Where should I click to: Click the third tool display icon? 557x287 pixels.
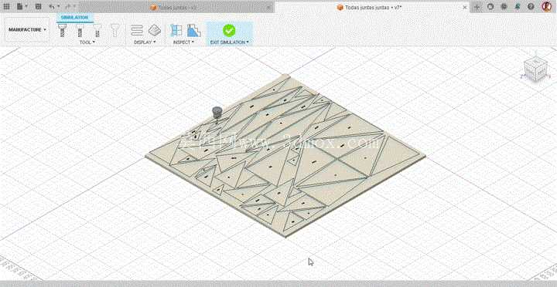pyautogui.click(x=97, y=31)
